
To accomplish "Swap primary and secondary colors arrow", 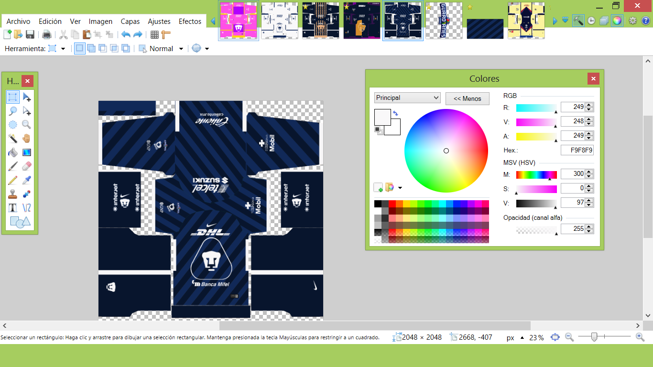I will [x=395, y=114].
